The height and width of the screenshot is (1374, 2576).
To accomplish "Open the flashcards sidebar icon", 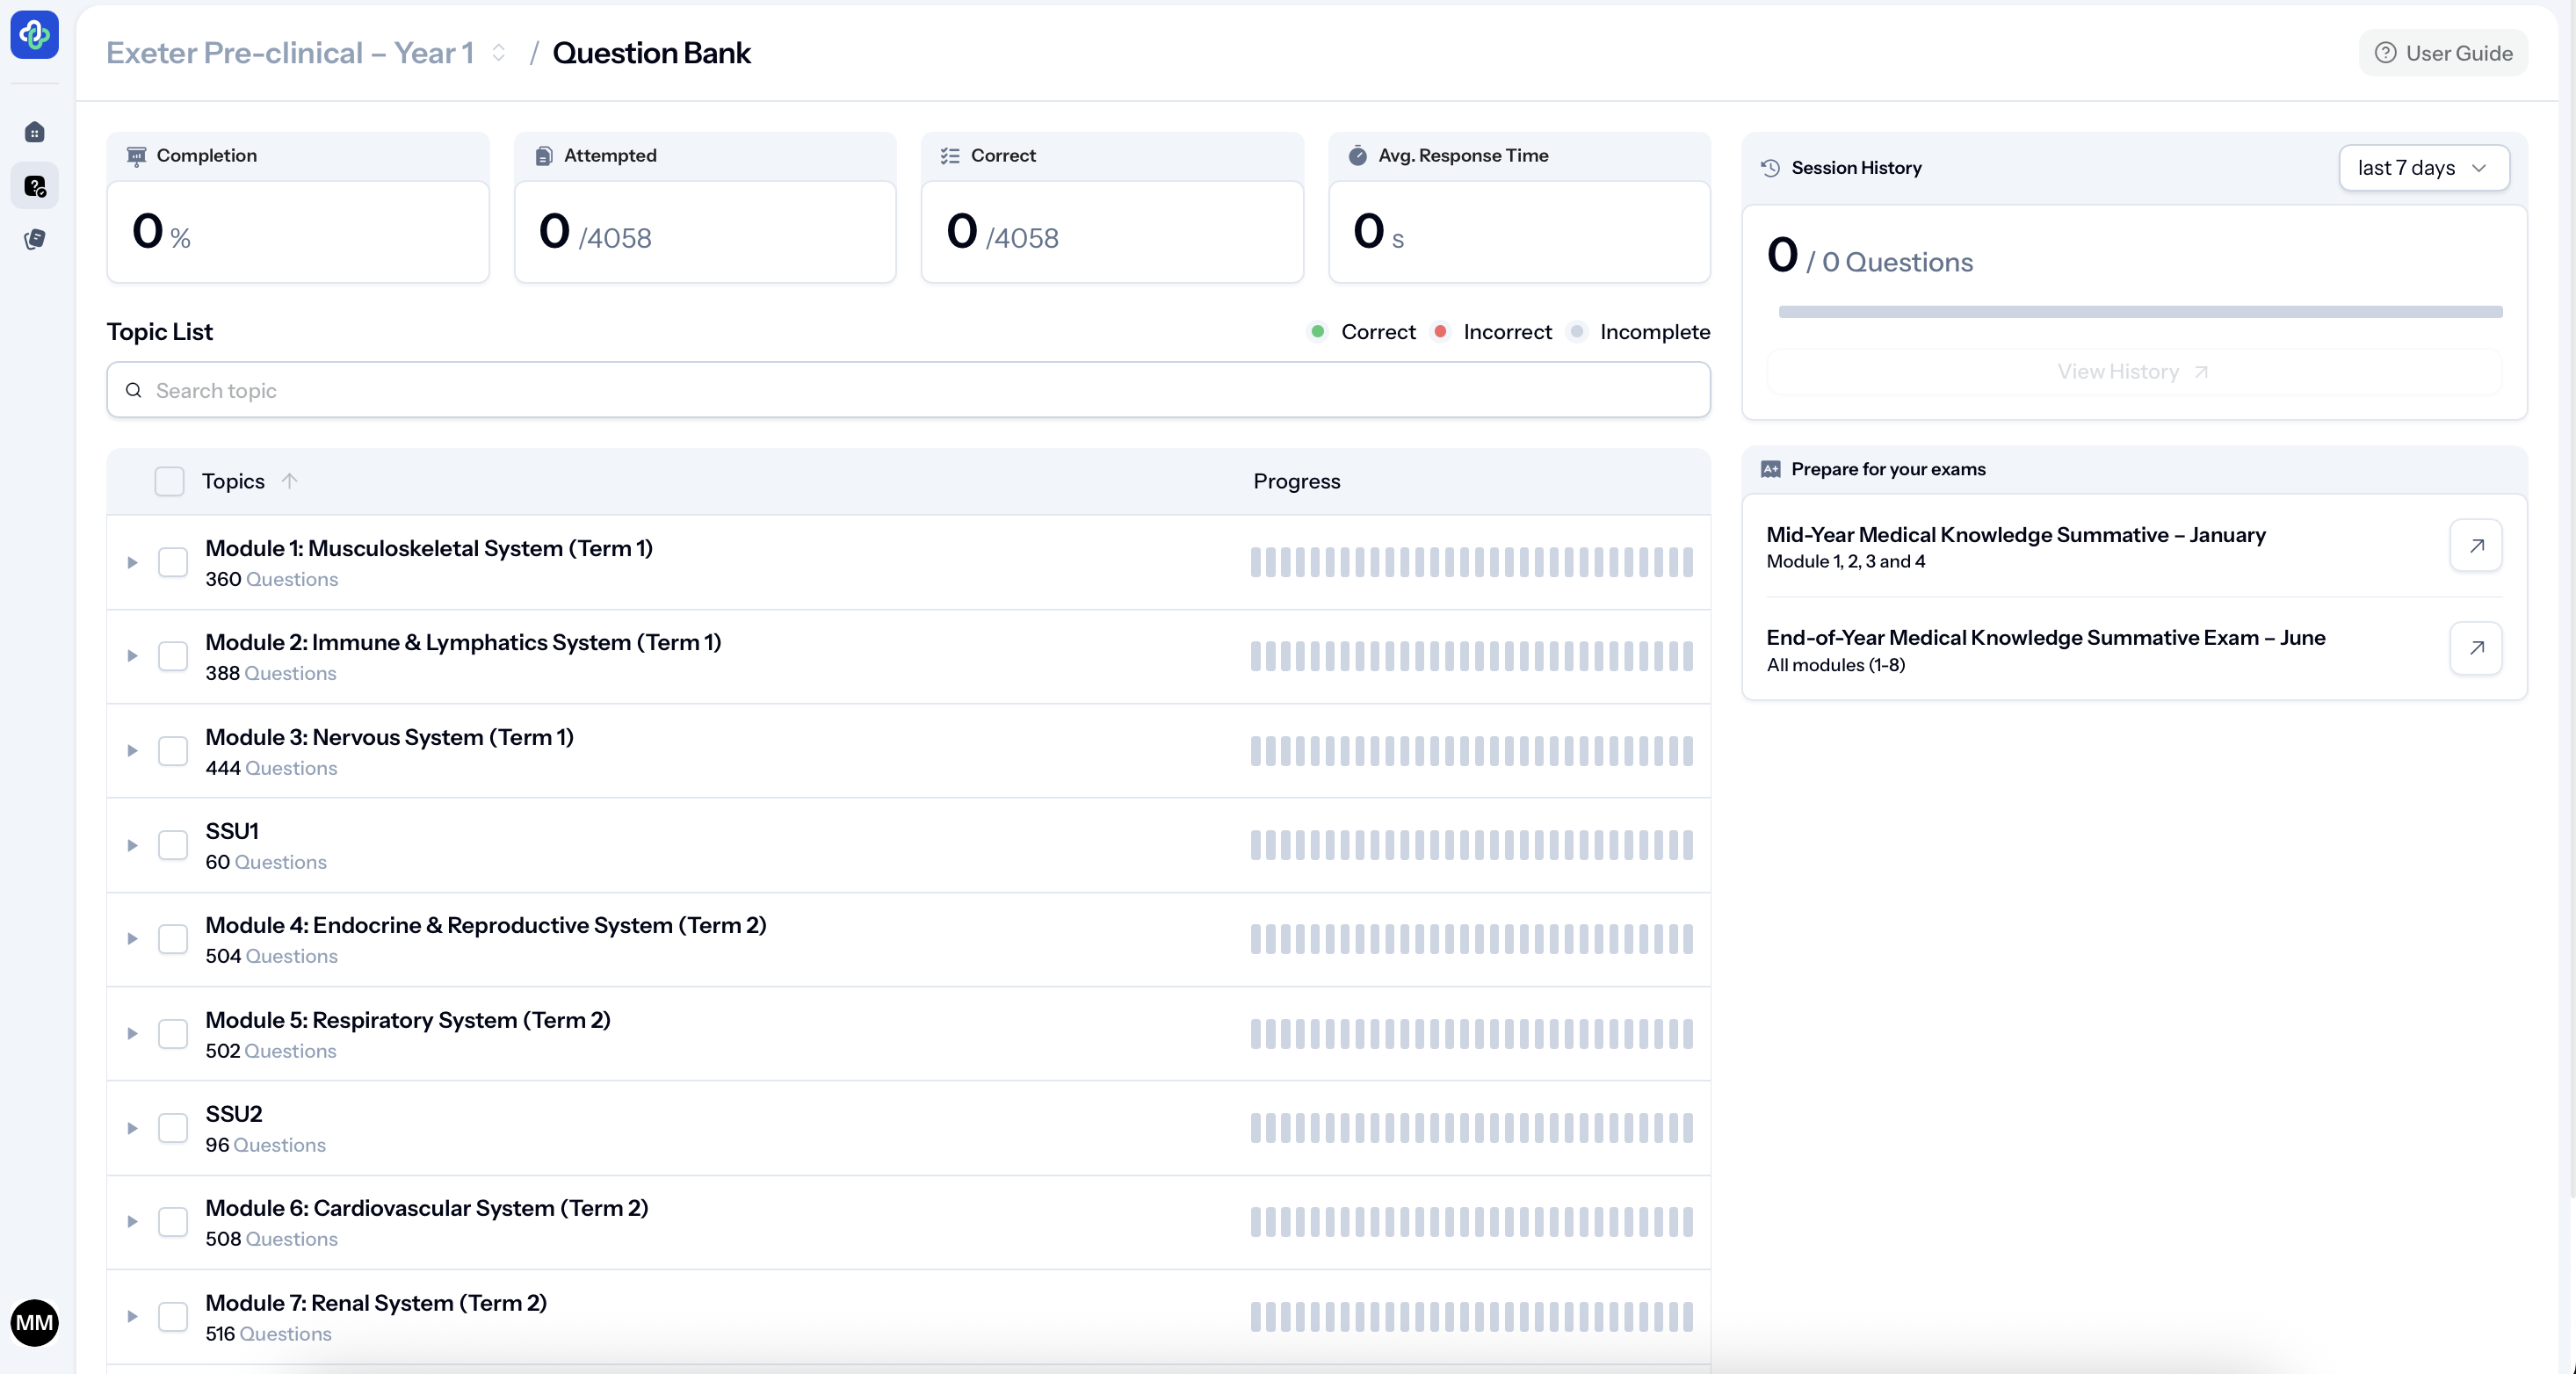I will tap(34, 239).
